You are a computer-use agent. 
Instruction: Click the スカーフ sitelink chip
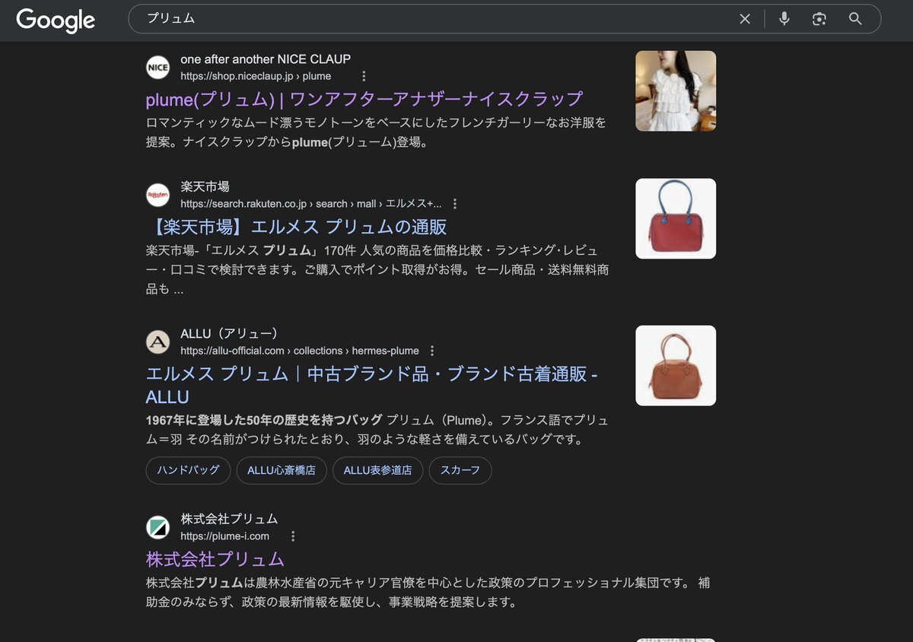[460, 470]
